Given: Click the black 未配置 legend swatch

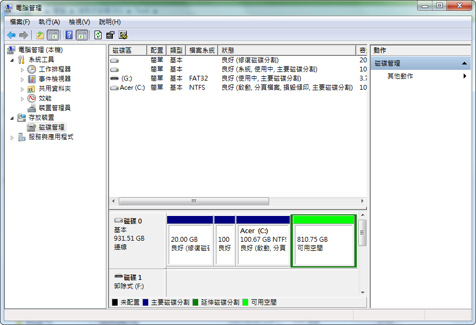Looking at the screenshot, I should pos(115,302).
